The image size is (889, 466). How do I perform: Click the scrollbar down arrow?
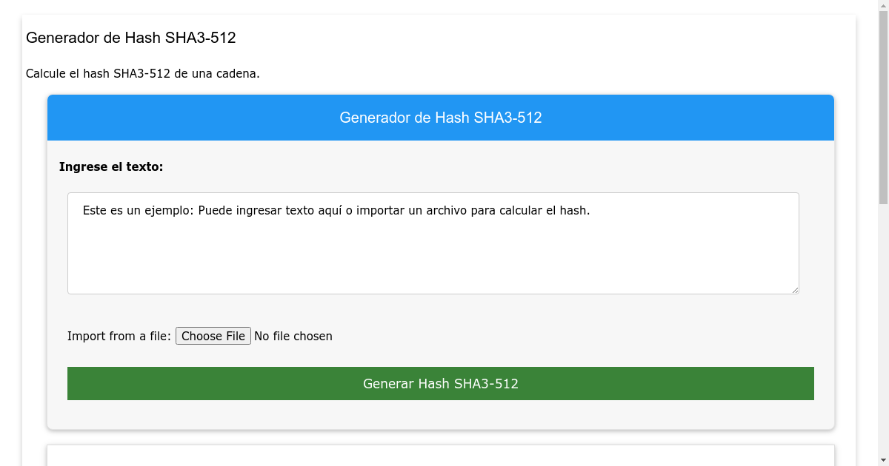(882, 459)
